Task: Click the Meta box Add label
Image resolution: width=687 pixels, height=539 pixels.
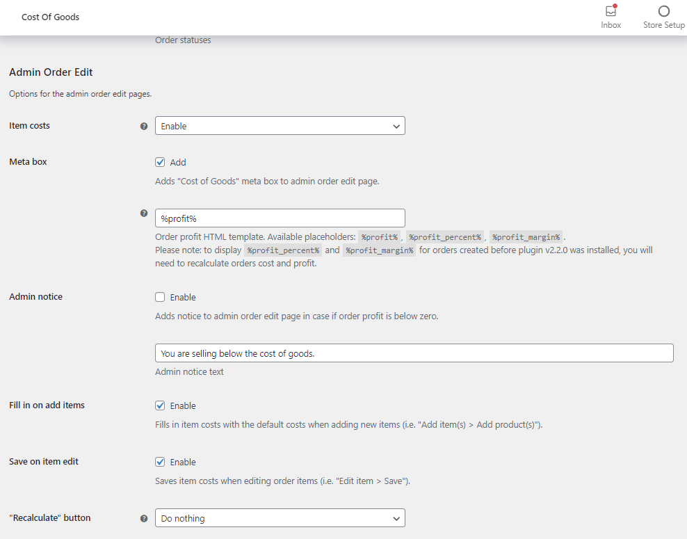Action: (178, 162)
